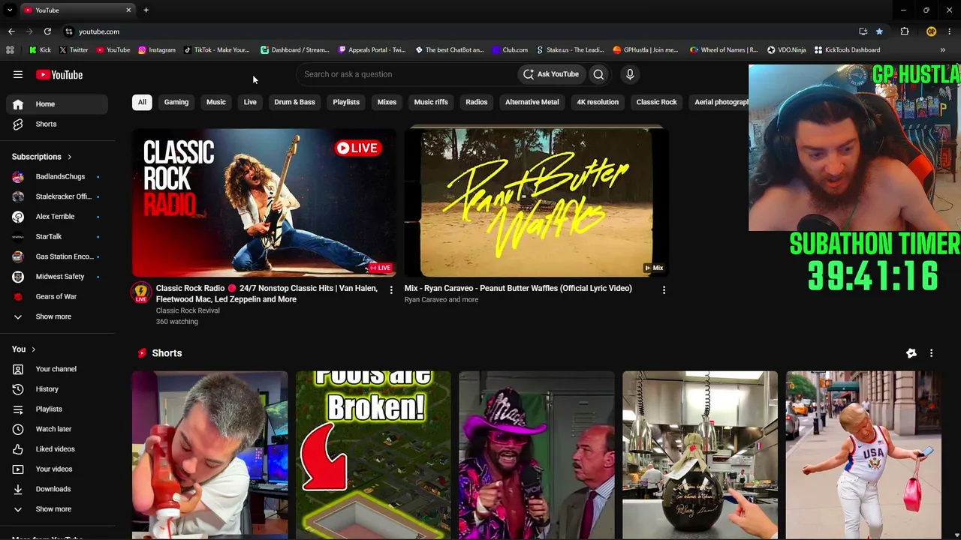Open Your channel page

point(57,369)
